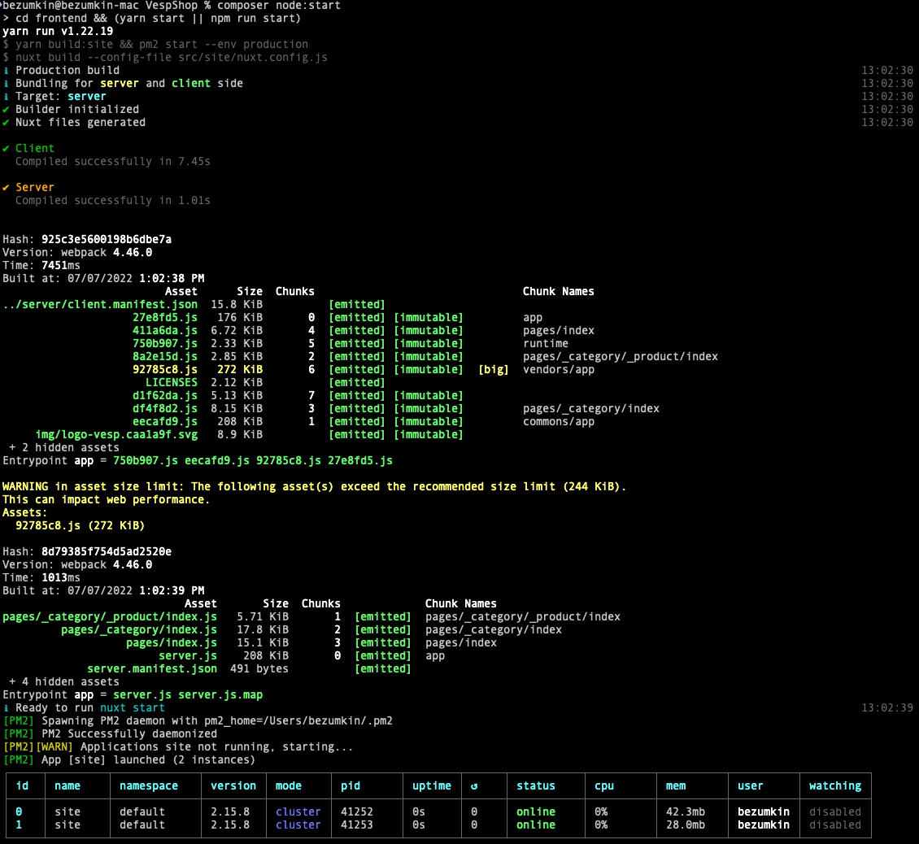Click the 272 KiB size value in table
The width and height of the screenshot is (919, 844).
point(240,369)
